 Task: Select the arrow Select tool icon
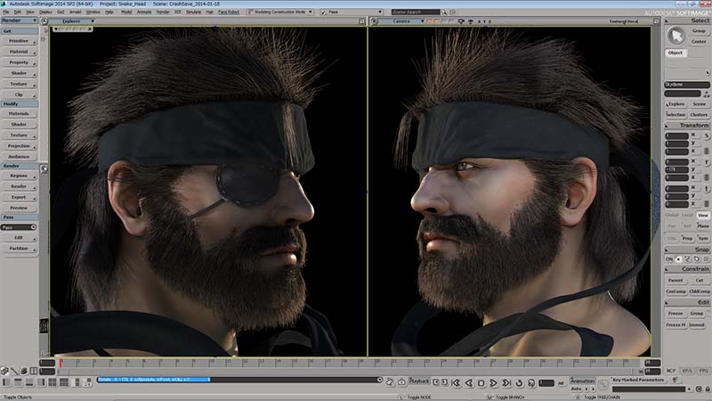[676, 36]
